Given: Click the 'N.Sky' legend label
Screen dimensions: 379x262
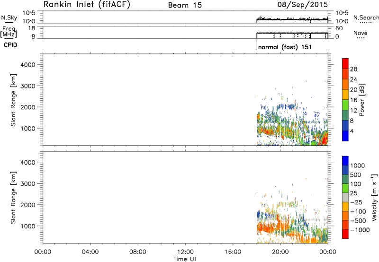Looking at the screenshot, I should [9, 17].
